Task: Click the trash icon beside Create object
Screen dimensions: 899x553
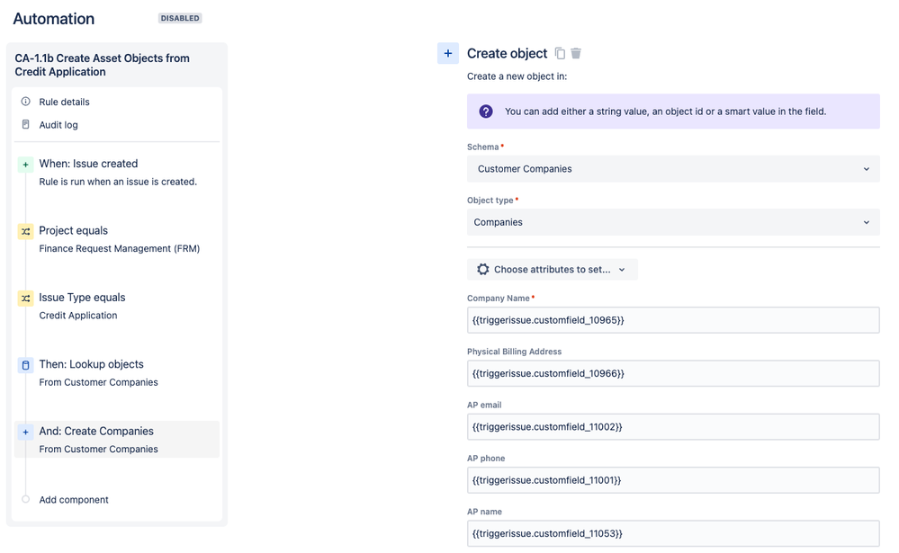Action: pos(576,53)
